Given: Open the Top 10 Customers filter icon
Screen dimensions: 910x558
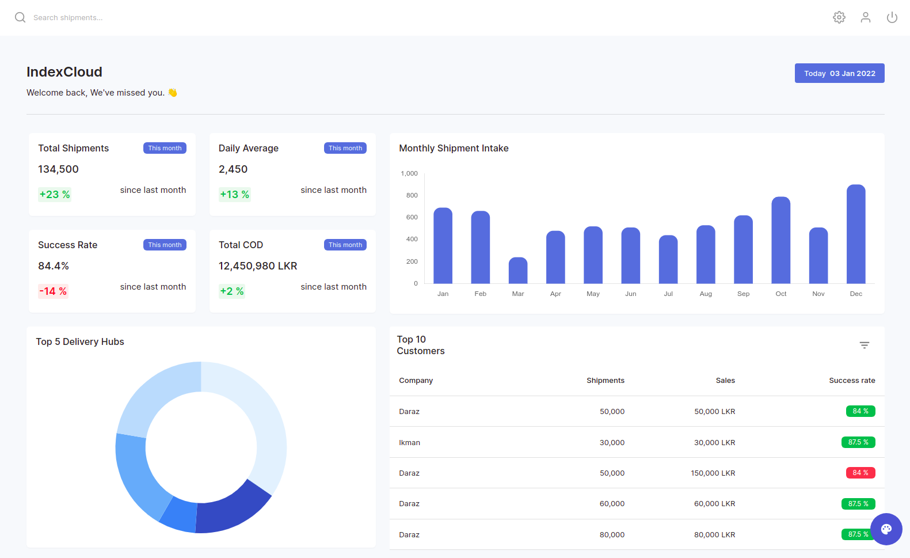Looking at the screenshot, I should point(865,345).
